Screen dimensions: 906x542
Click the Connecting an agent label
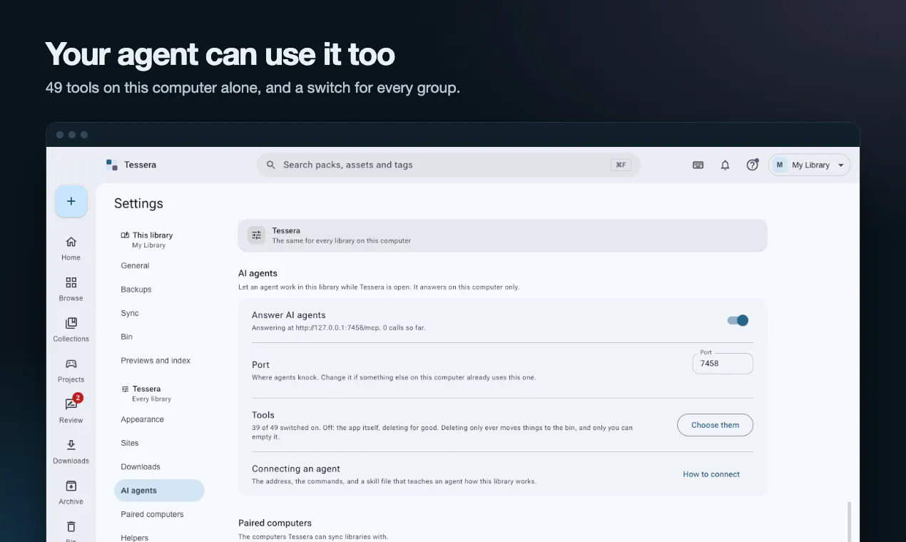click(x=296, y=469)
